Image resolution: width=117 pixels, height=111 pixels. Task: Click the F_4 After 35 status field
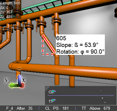[19, 108]
